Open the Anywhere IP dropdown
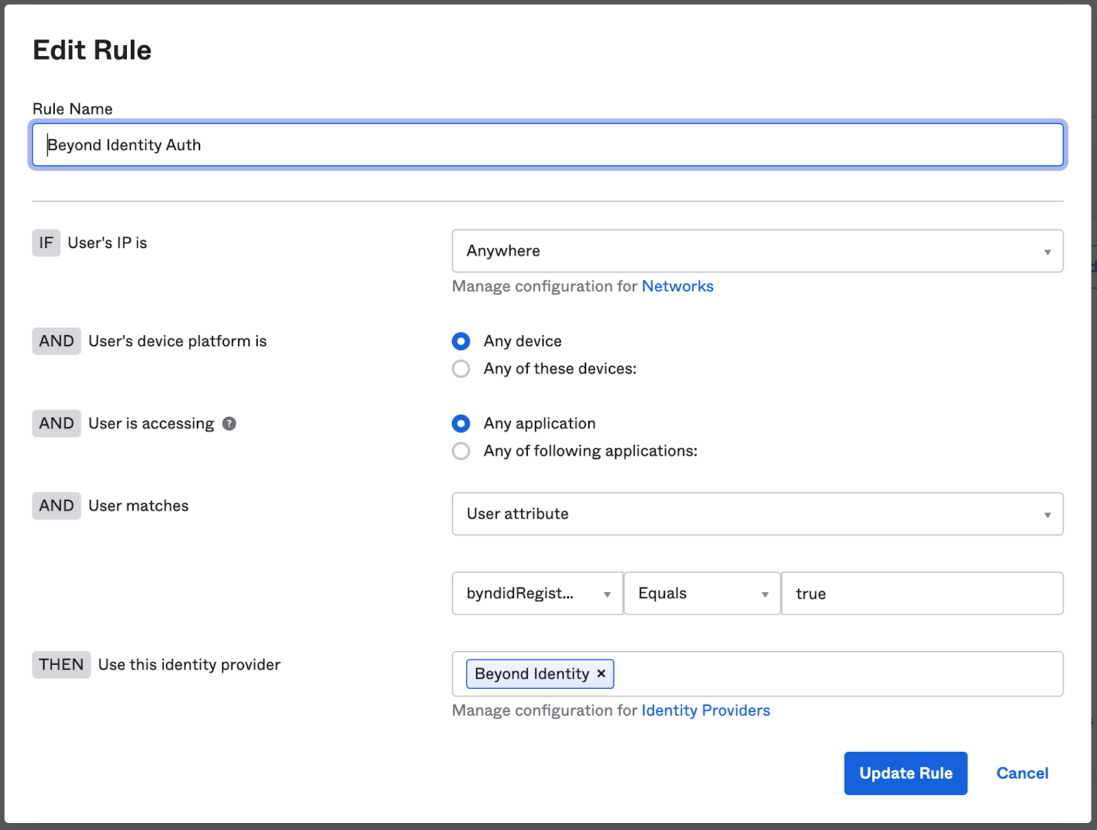 (x=757, y=251)
